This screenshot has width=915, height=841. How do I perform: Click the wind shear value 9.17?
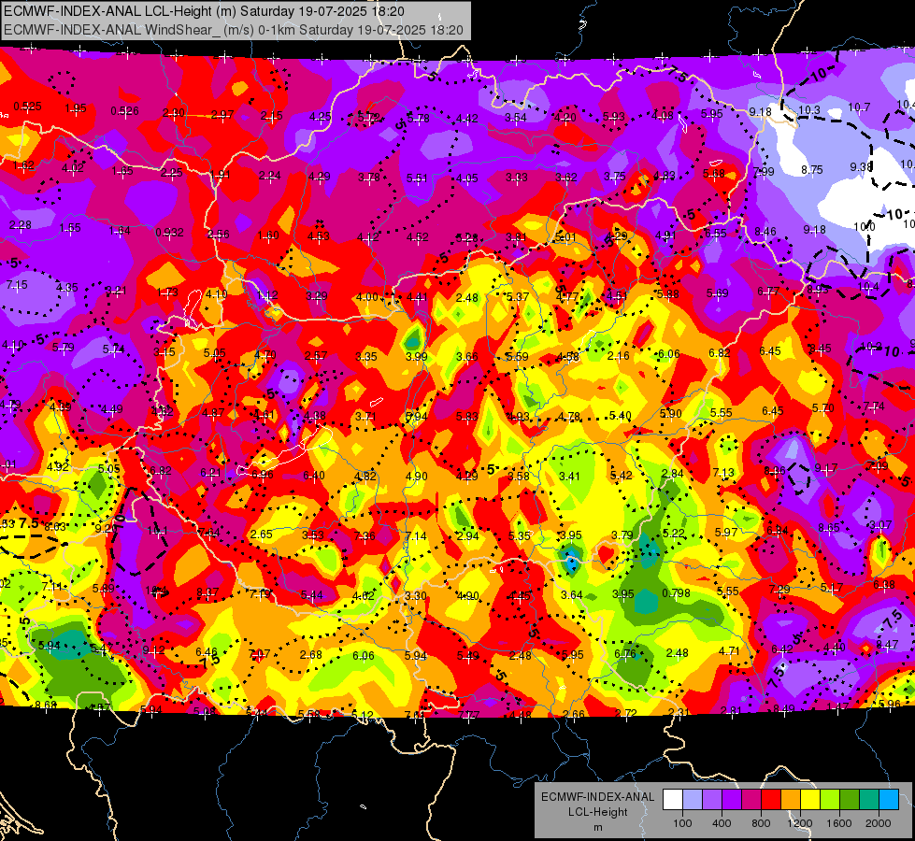click(826, 467)
